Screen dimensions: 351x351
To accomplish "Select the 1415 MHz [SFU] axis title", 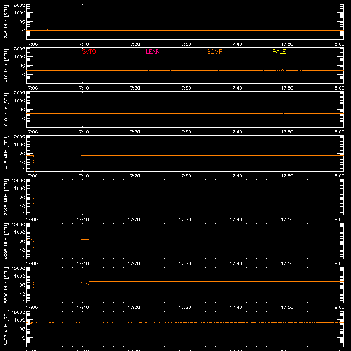I will (x=6, y=154).
